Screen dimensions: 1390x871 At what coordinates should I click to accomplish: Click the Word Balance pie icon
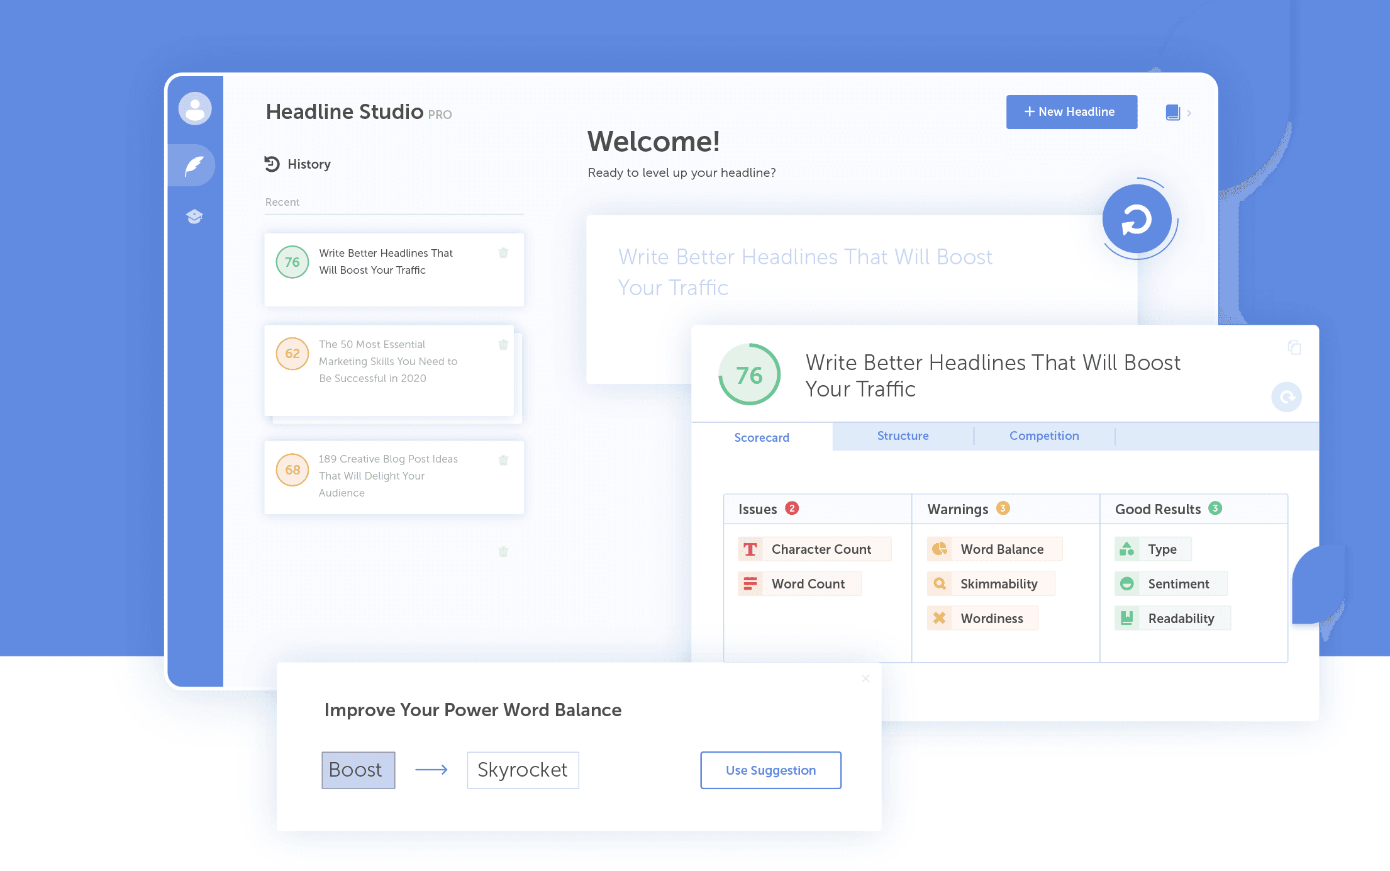point(940,549)
